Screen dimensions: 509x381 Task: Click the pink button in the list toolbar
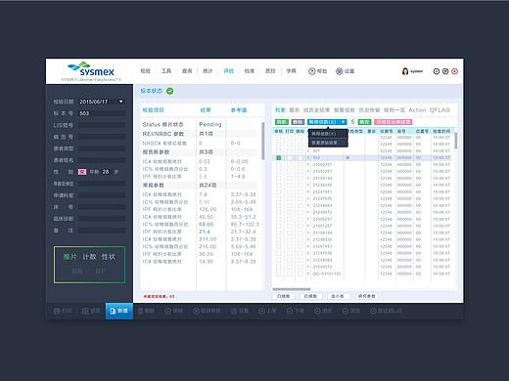[x=393, y=122]
